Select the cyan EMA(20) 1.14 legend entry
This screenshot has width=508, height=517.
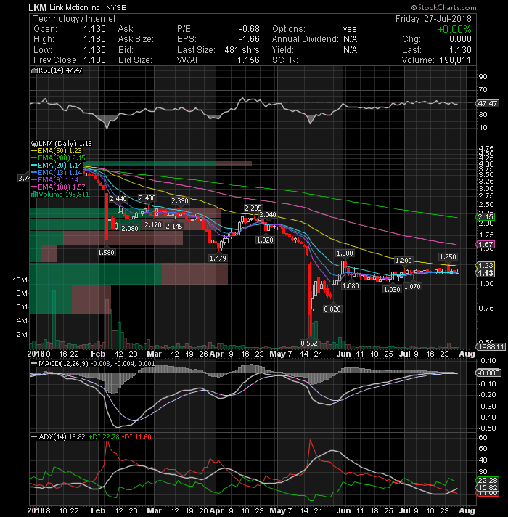(57, 165)
